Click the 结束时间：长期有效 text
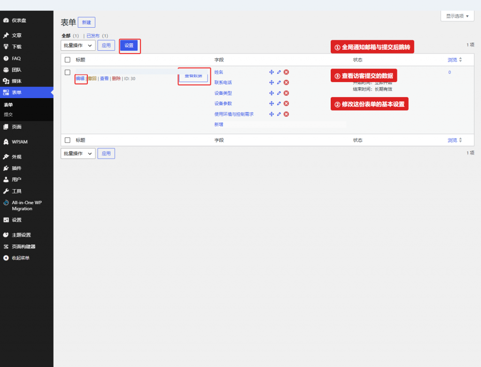 pos(372,89)
